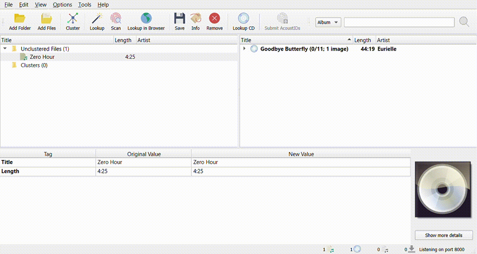Image resolution: width=477 pixels, height=254 pixels.
Task: Click the Original Value column header
Action: point(144,154)
